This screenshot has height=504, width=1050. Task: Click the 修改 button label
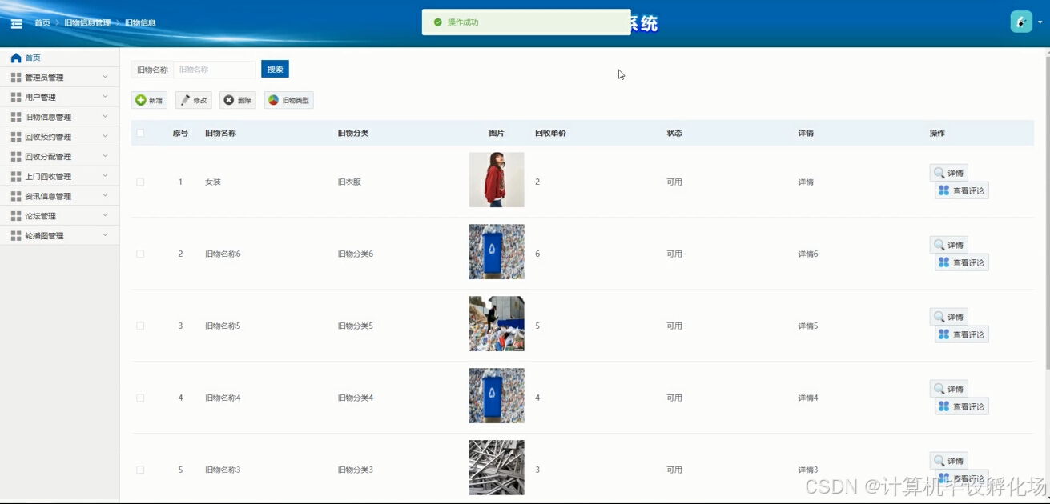point(200,101)
